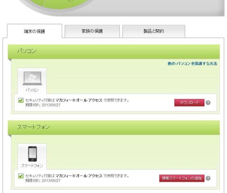Open help icon beside ダウンロード button

[208, 103]
